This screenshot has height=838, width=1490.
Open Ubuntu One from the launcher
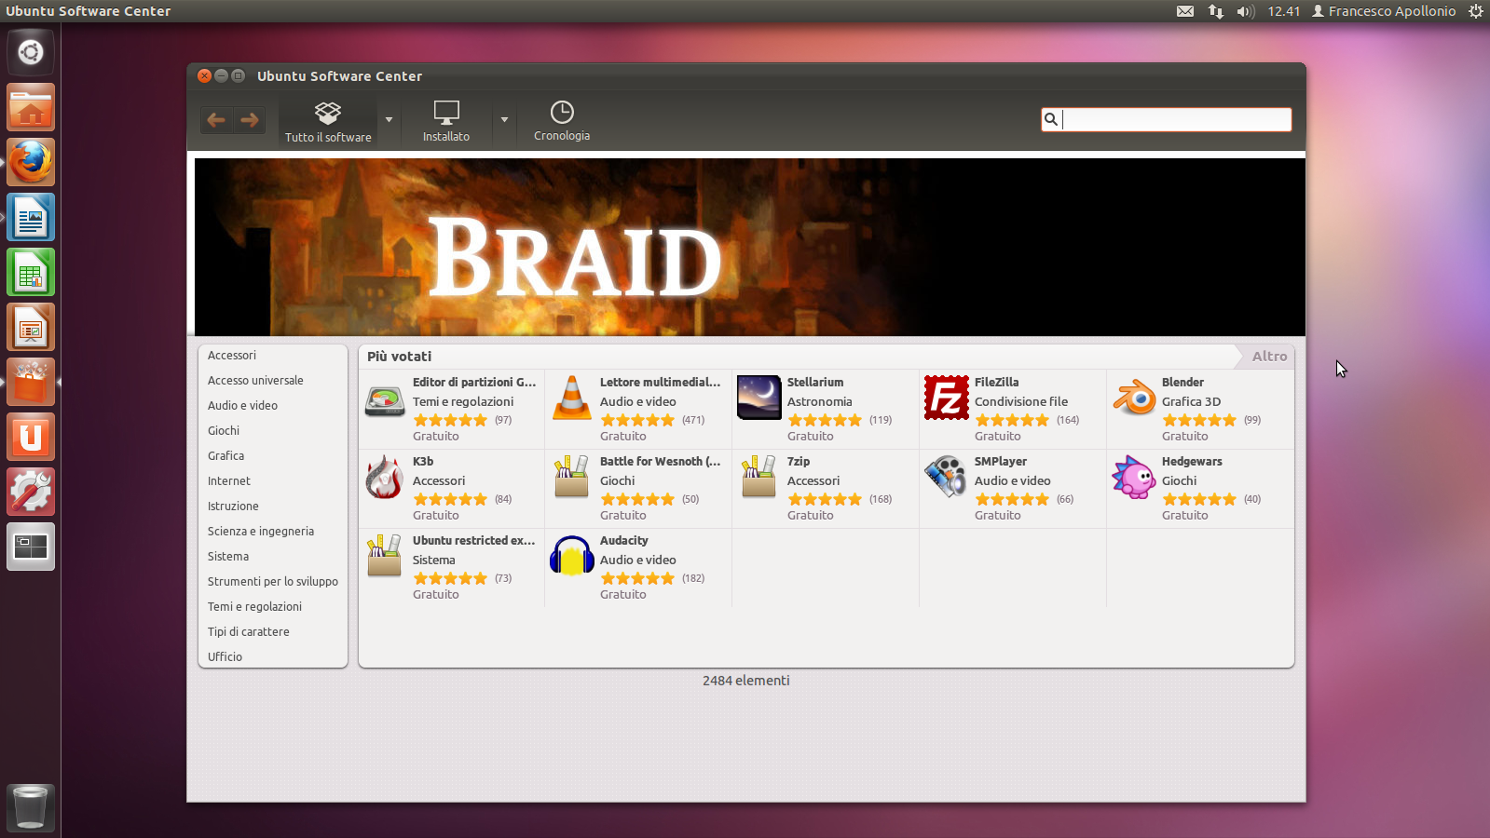31,437
